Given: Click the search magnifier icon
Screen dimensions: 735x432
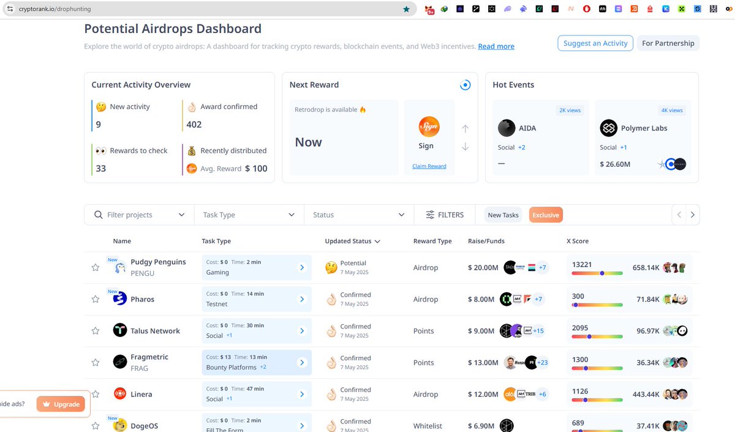Looking at the screenshot, I should pyautogui.click(x=99, y=215).
